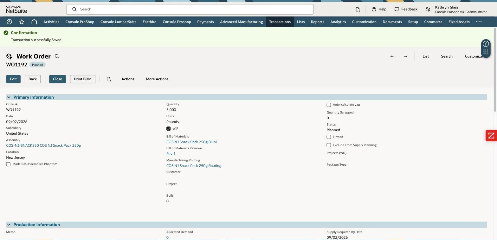Open the Fixed Assets menu
This screenshot has height=240, width=497.
[x=459, y=22]
